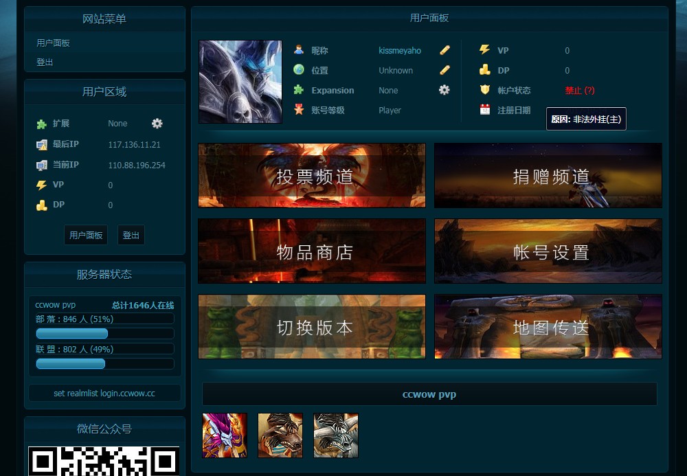This screenshot has width=687, height=476.
Task: Click the 账号等级 rank icon
Action: pyautogui.click(x=298, y=110)
